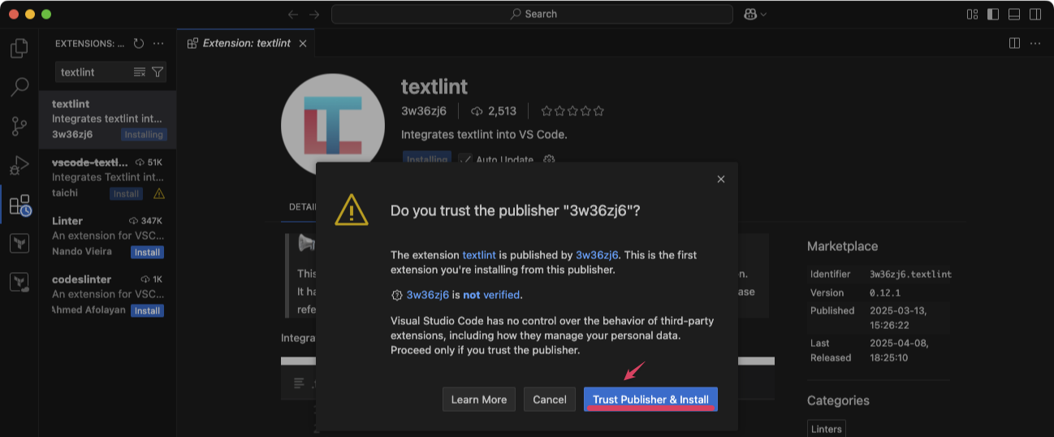Open the extensions filter menu
Viewport: 1054px width, 437px height.
[x=158, y=72]
